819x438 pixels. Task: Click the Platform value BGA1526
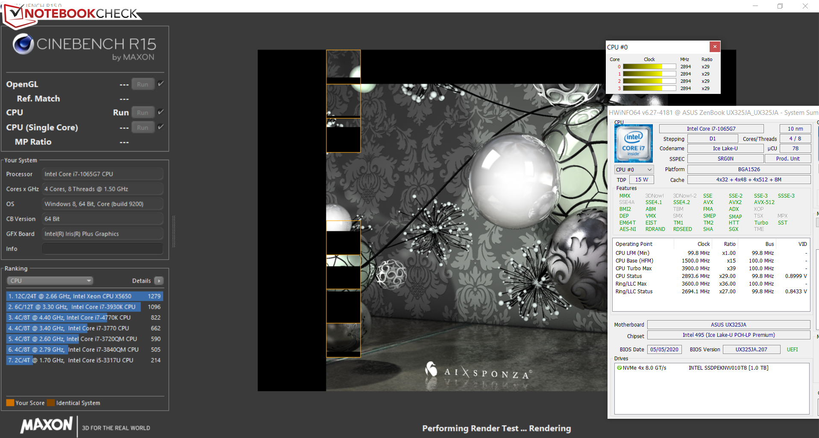pos(749,169)
